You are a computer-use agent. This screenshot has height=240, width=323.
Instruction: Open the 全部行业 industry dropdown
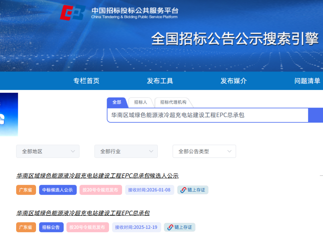(126, 151)
